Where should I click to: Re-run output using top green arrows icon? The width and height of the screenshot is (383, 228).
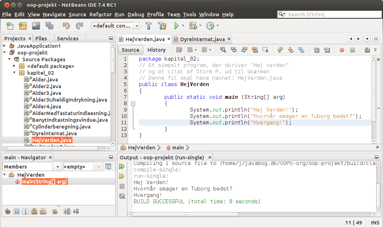[122, 166]
